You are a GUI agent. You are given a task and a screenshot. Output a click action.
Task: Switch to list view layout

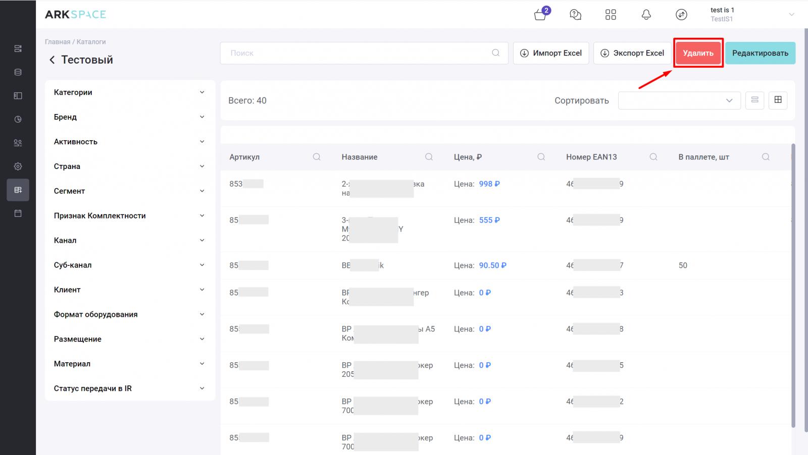click(x=754, y=100)
